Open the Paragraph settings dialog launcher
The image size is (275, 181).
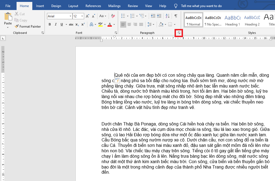tap(179, 33)
